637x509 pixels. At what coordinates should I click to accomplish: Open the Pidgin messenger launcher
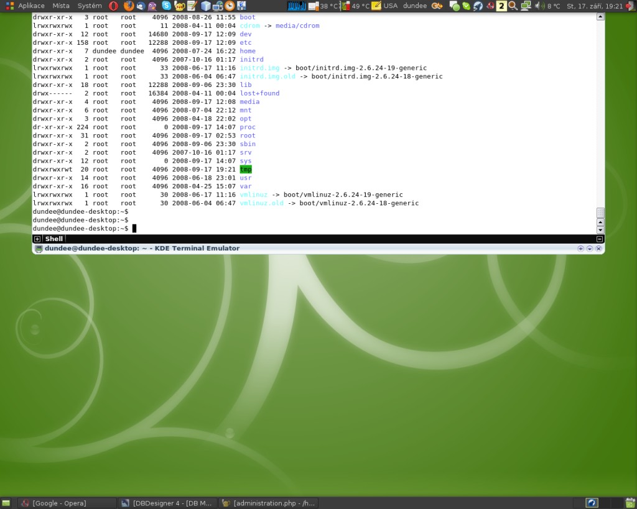pyautogui.click(x=153, y=6)
